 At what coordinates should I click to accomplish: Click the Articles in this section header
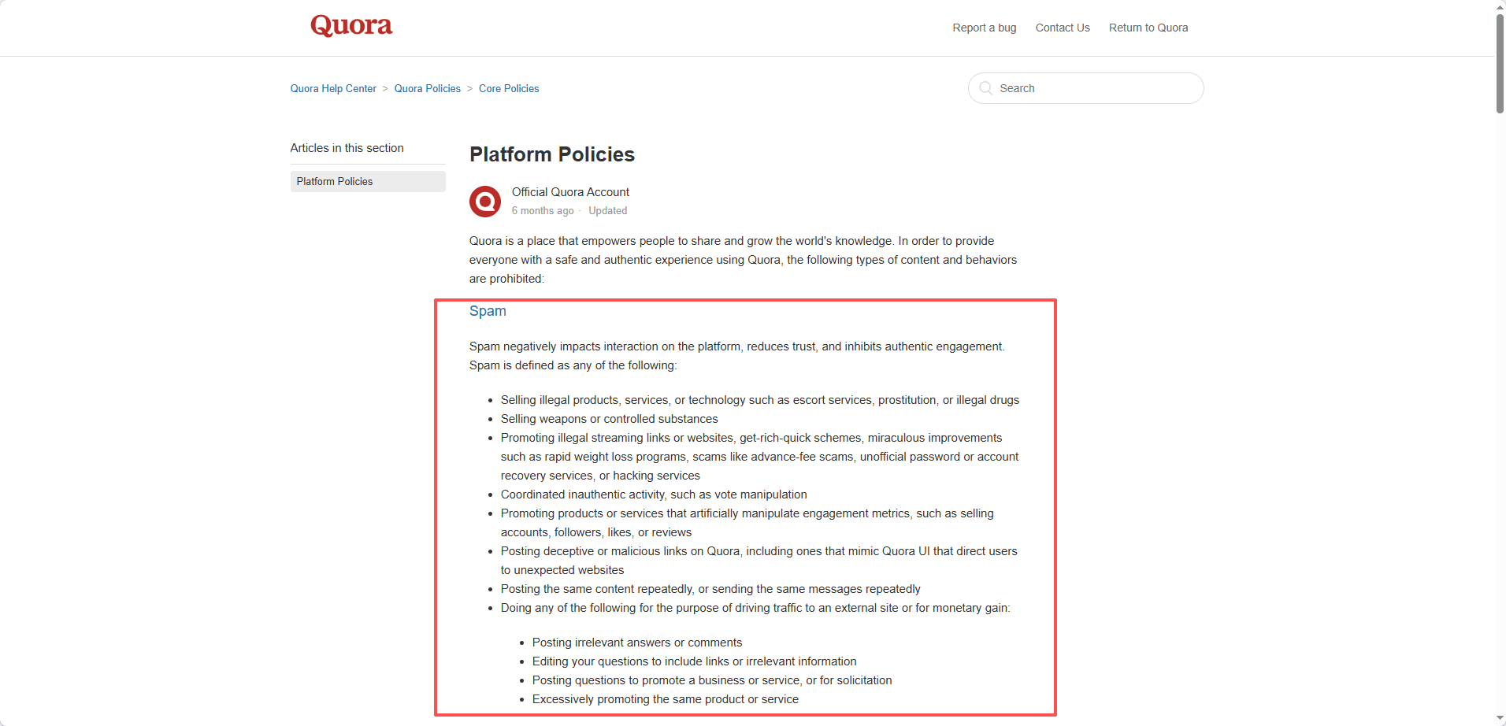(347, 148)
